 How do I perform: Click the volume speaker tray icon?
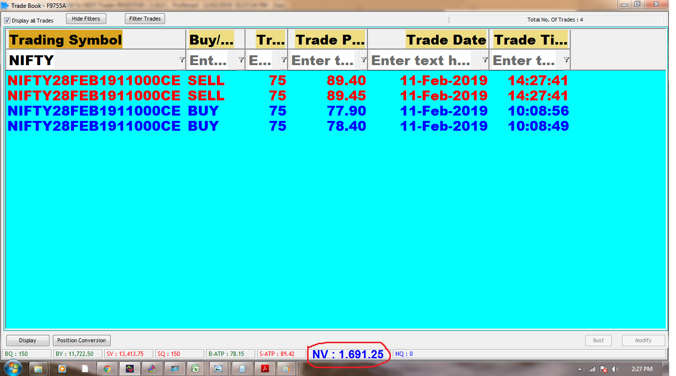tap(615, 369)
